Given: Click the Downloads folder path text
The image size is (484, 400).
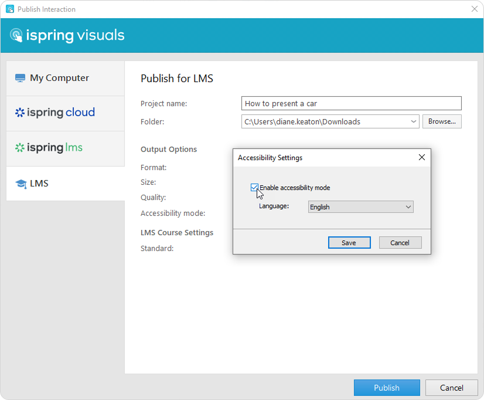Looking at the screenshot, I should coord(302,121).
